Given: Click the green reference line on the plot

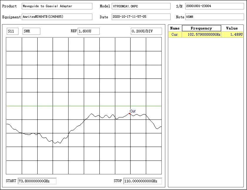Looking at the screenshot, I should tap(84, 106).
